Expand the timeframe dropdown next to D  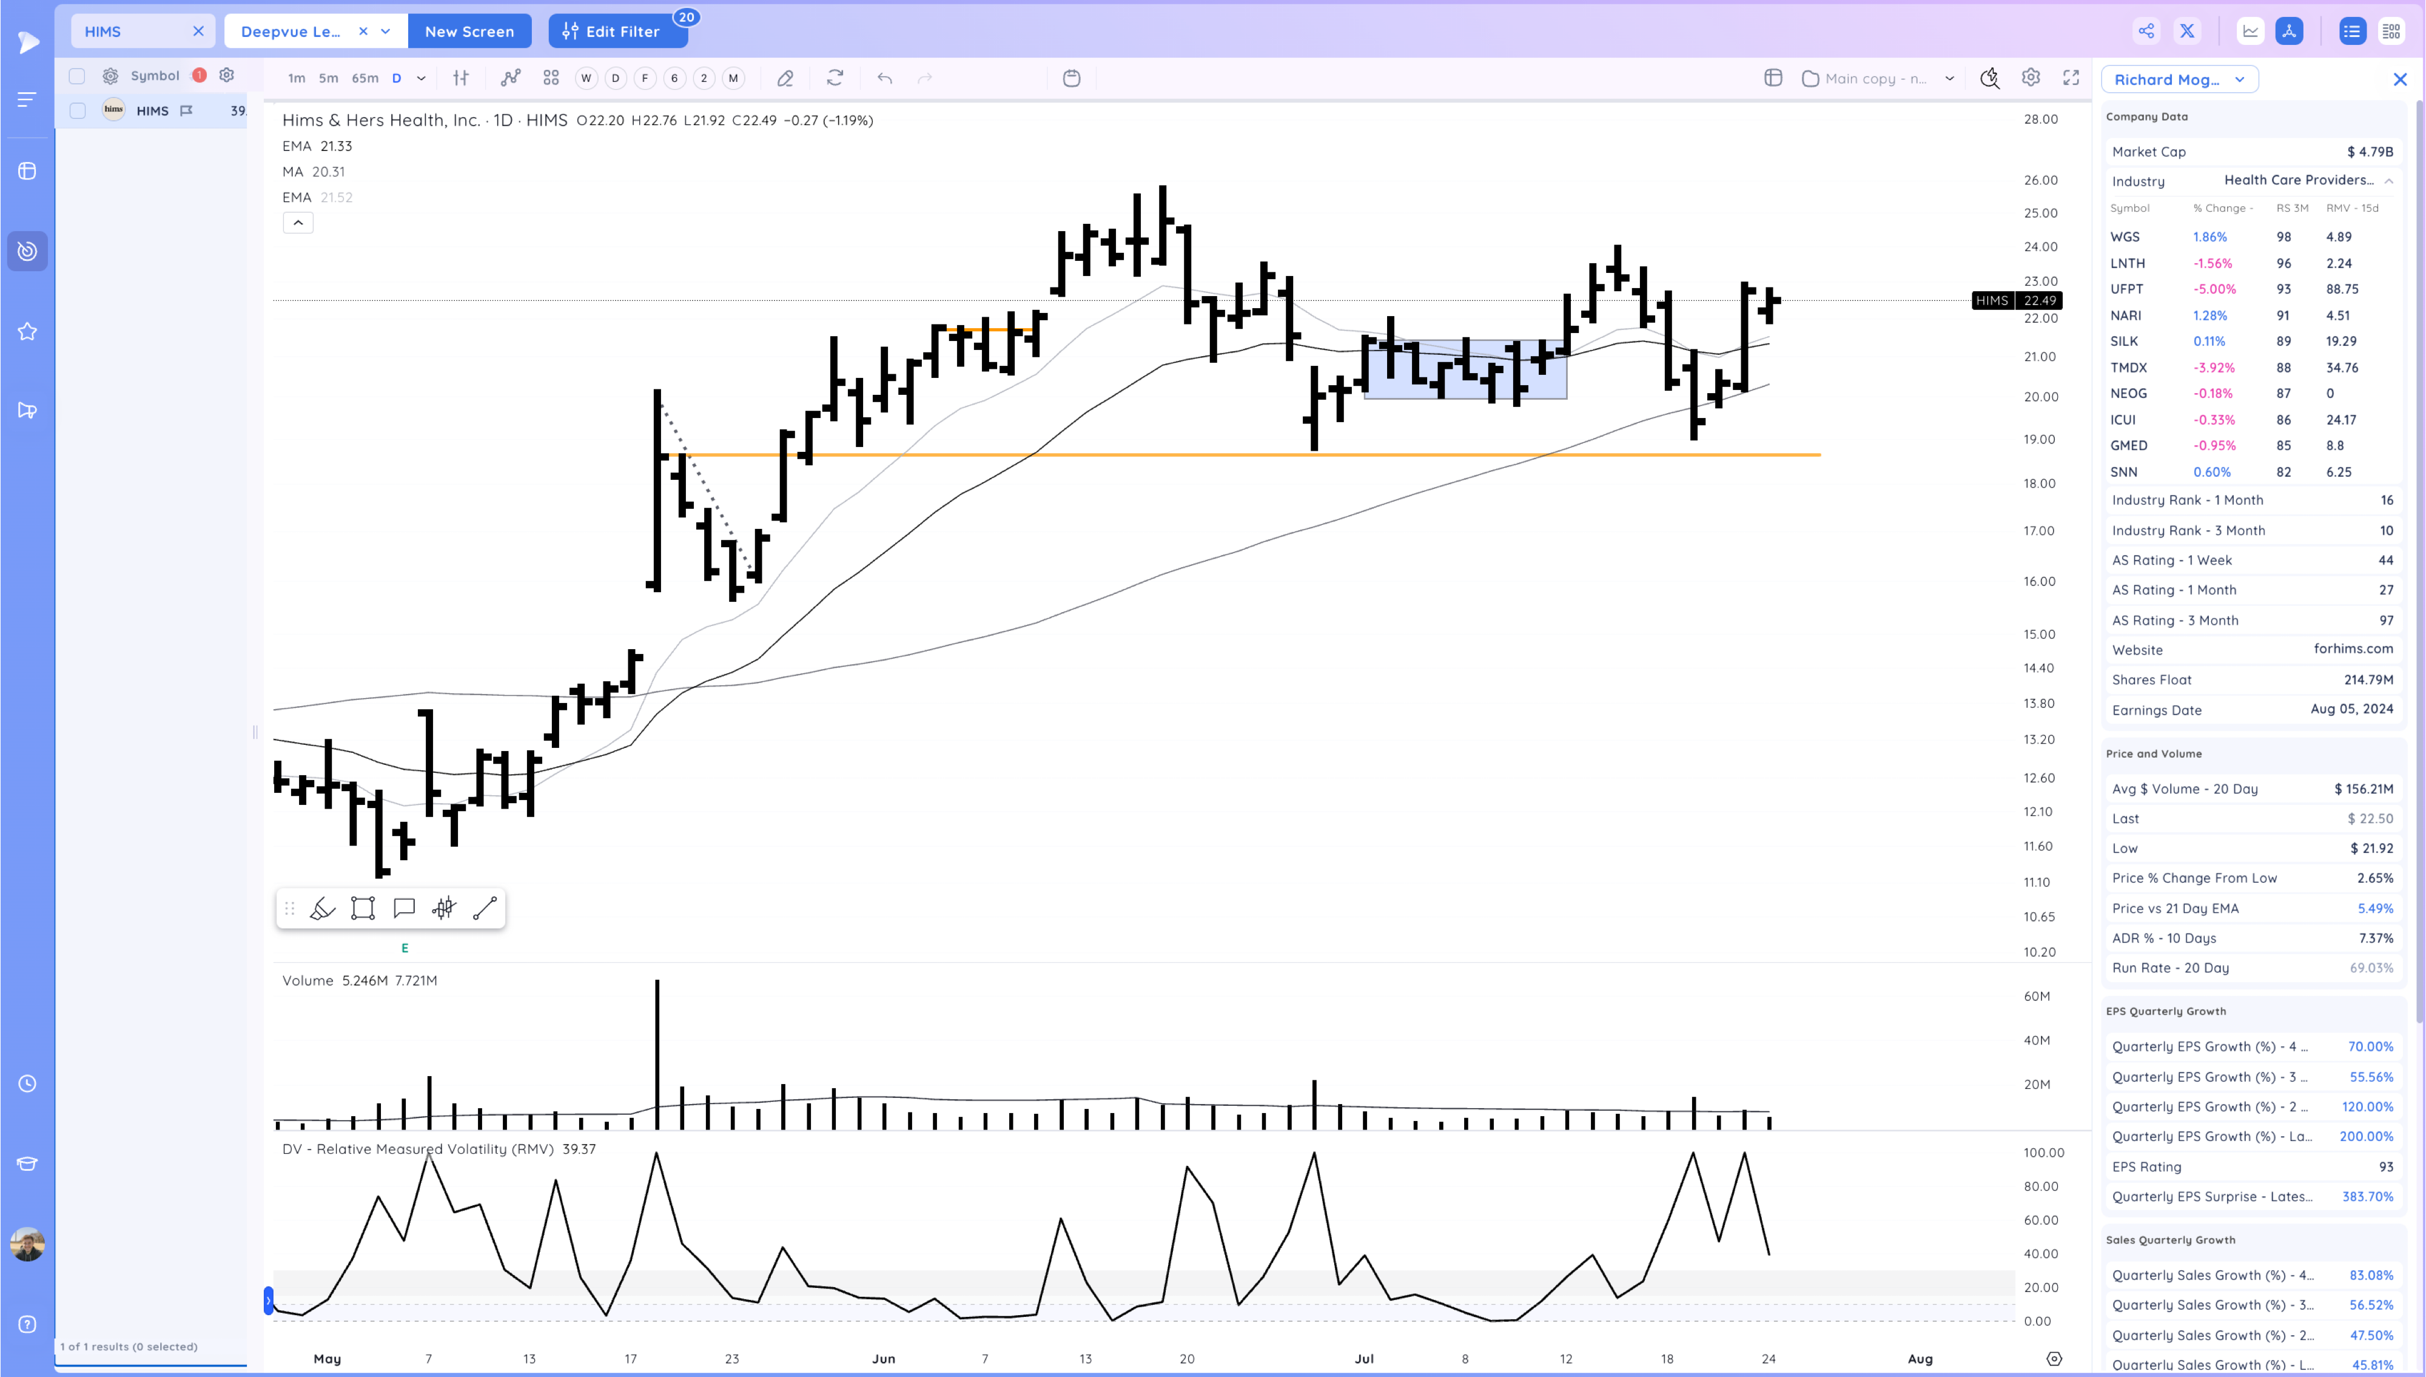421,78
